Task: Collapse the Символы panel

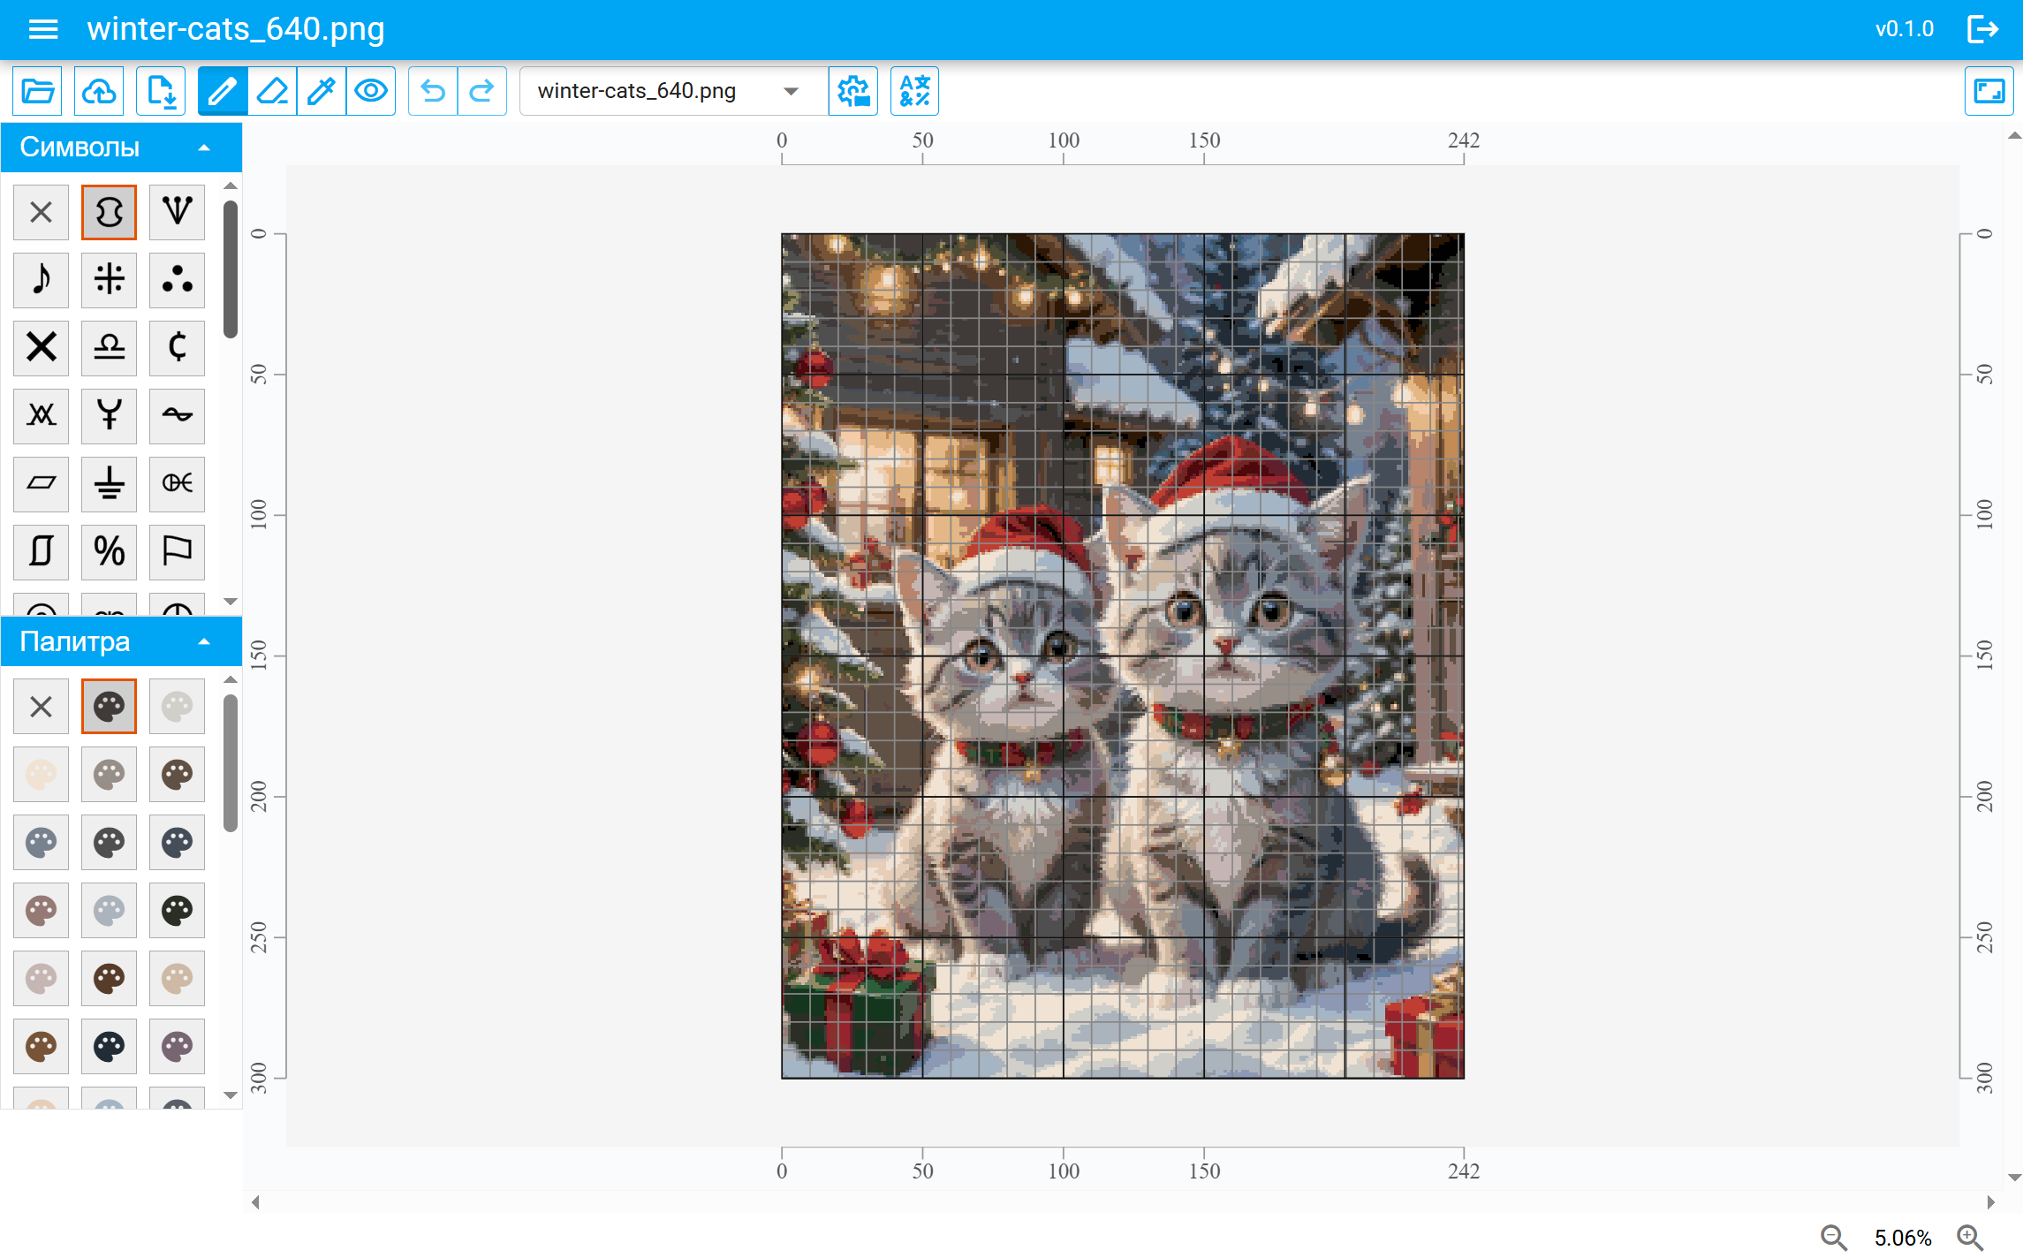Action: (x=205, y=148)
